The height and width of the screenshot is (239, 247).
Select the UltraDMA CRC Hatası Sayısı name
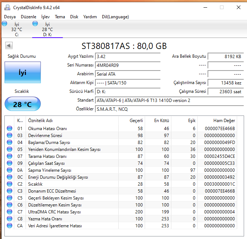[x=54, y=212]
